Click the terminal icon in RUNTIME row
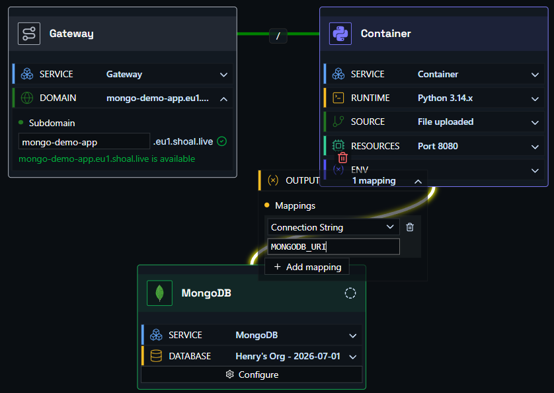This screenshot has width=554, height=393. [x=338, y=98]
